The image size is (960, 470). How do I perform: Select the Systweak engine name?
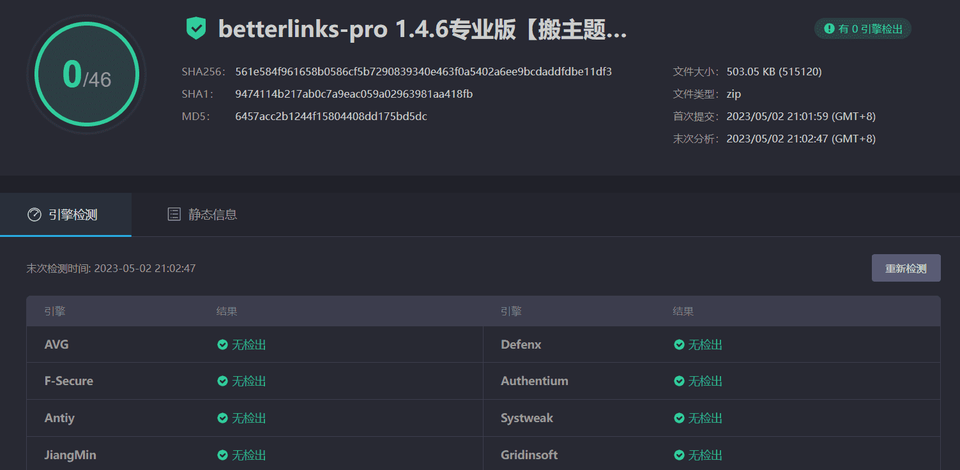(527, 418)
